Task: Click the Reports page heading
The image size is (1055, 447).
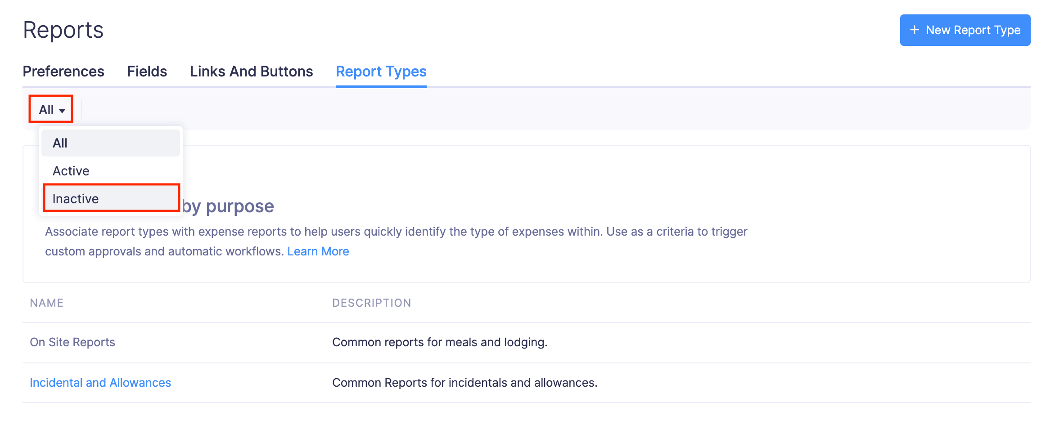Action: [63, 30]
